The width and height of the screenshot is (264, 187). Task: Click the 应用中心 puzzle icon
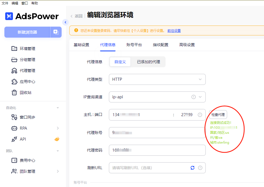click(x=14, y=82)
